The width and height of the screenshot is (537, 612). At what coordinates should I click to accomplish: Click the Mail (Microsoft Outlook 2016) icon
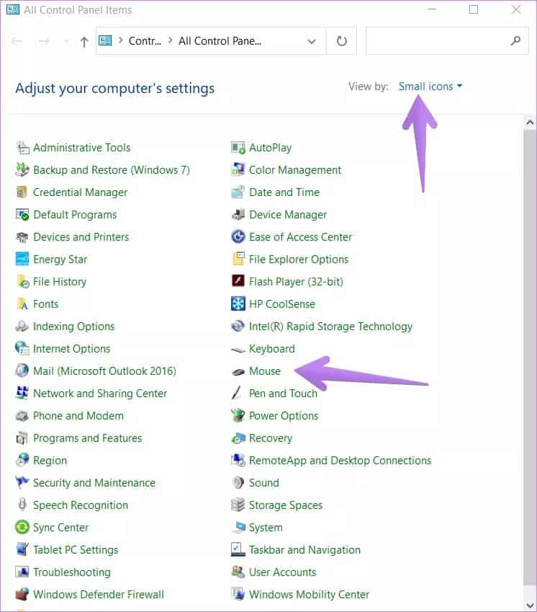click(x=22, y=371)
